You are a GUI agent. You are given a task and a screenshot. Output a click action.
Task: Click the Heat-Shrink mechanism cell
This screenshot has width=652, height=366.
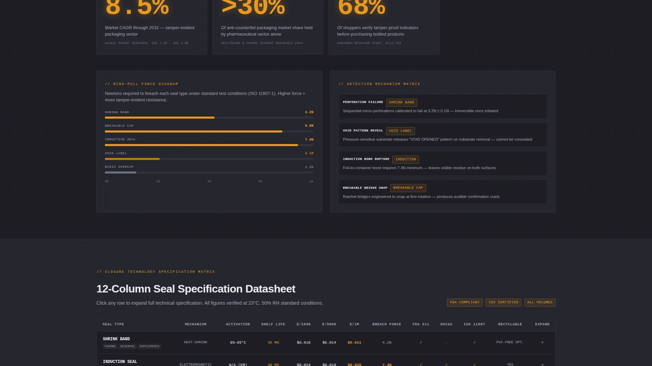(x=196, y=342)
